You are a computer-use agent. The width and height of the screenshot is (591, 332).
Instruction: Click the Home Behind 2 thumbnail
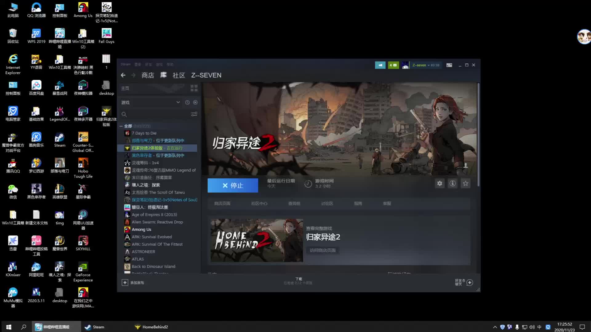[257, 240]
